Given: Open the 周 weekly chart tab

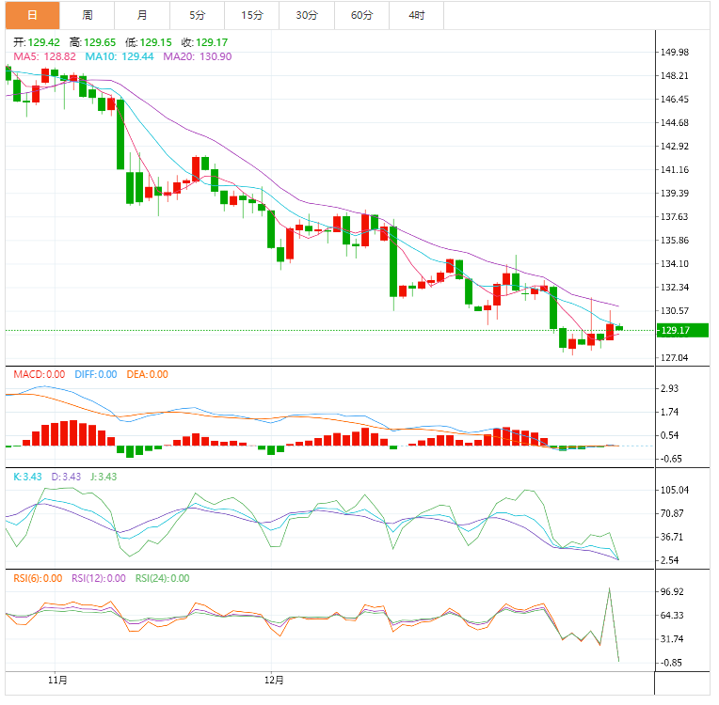Looking at the screenshot, I should click(88, 15).
